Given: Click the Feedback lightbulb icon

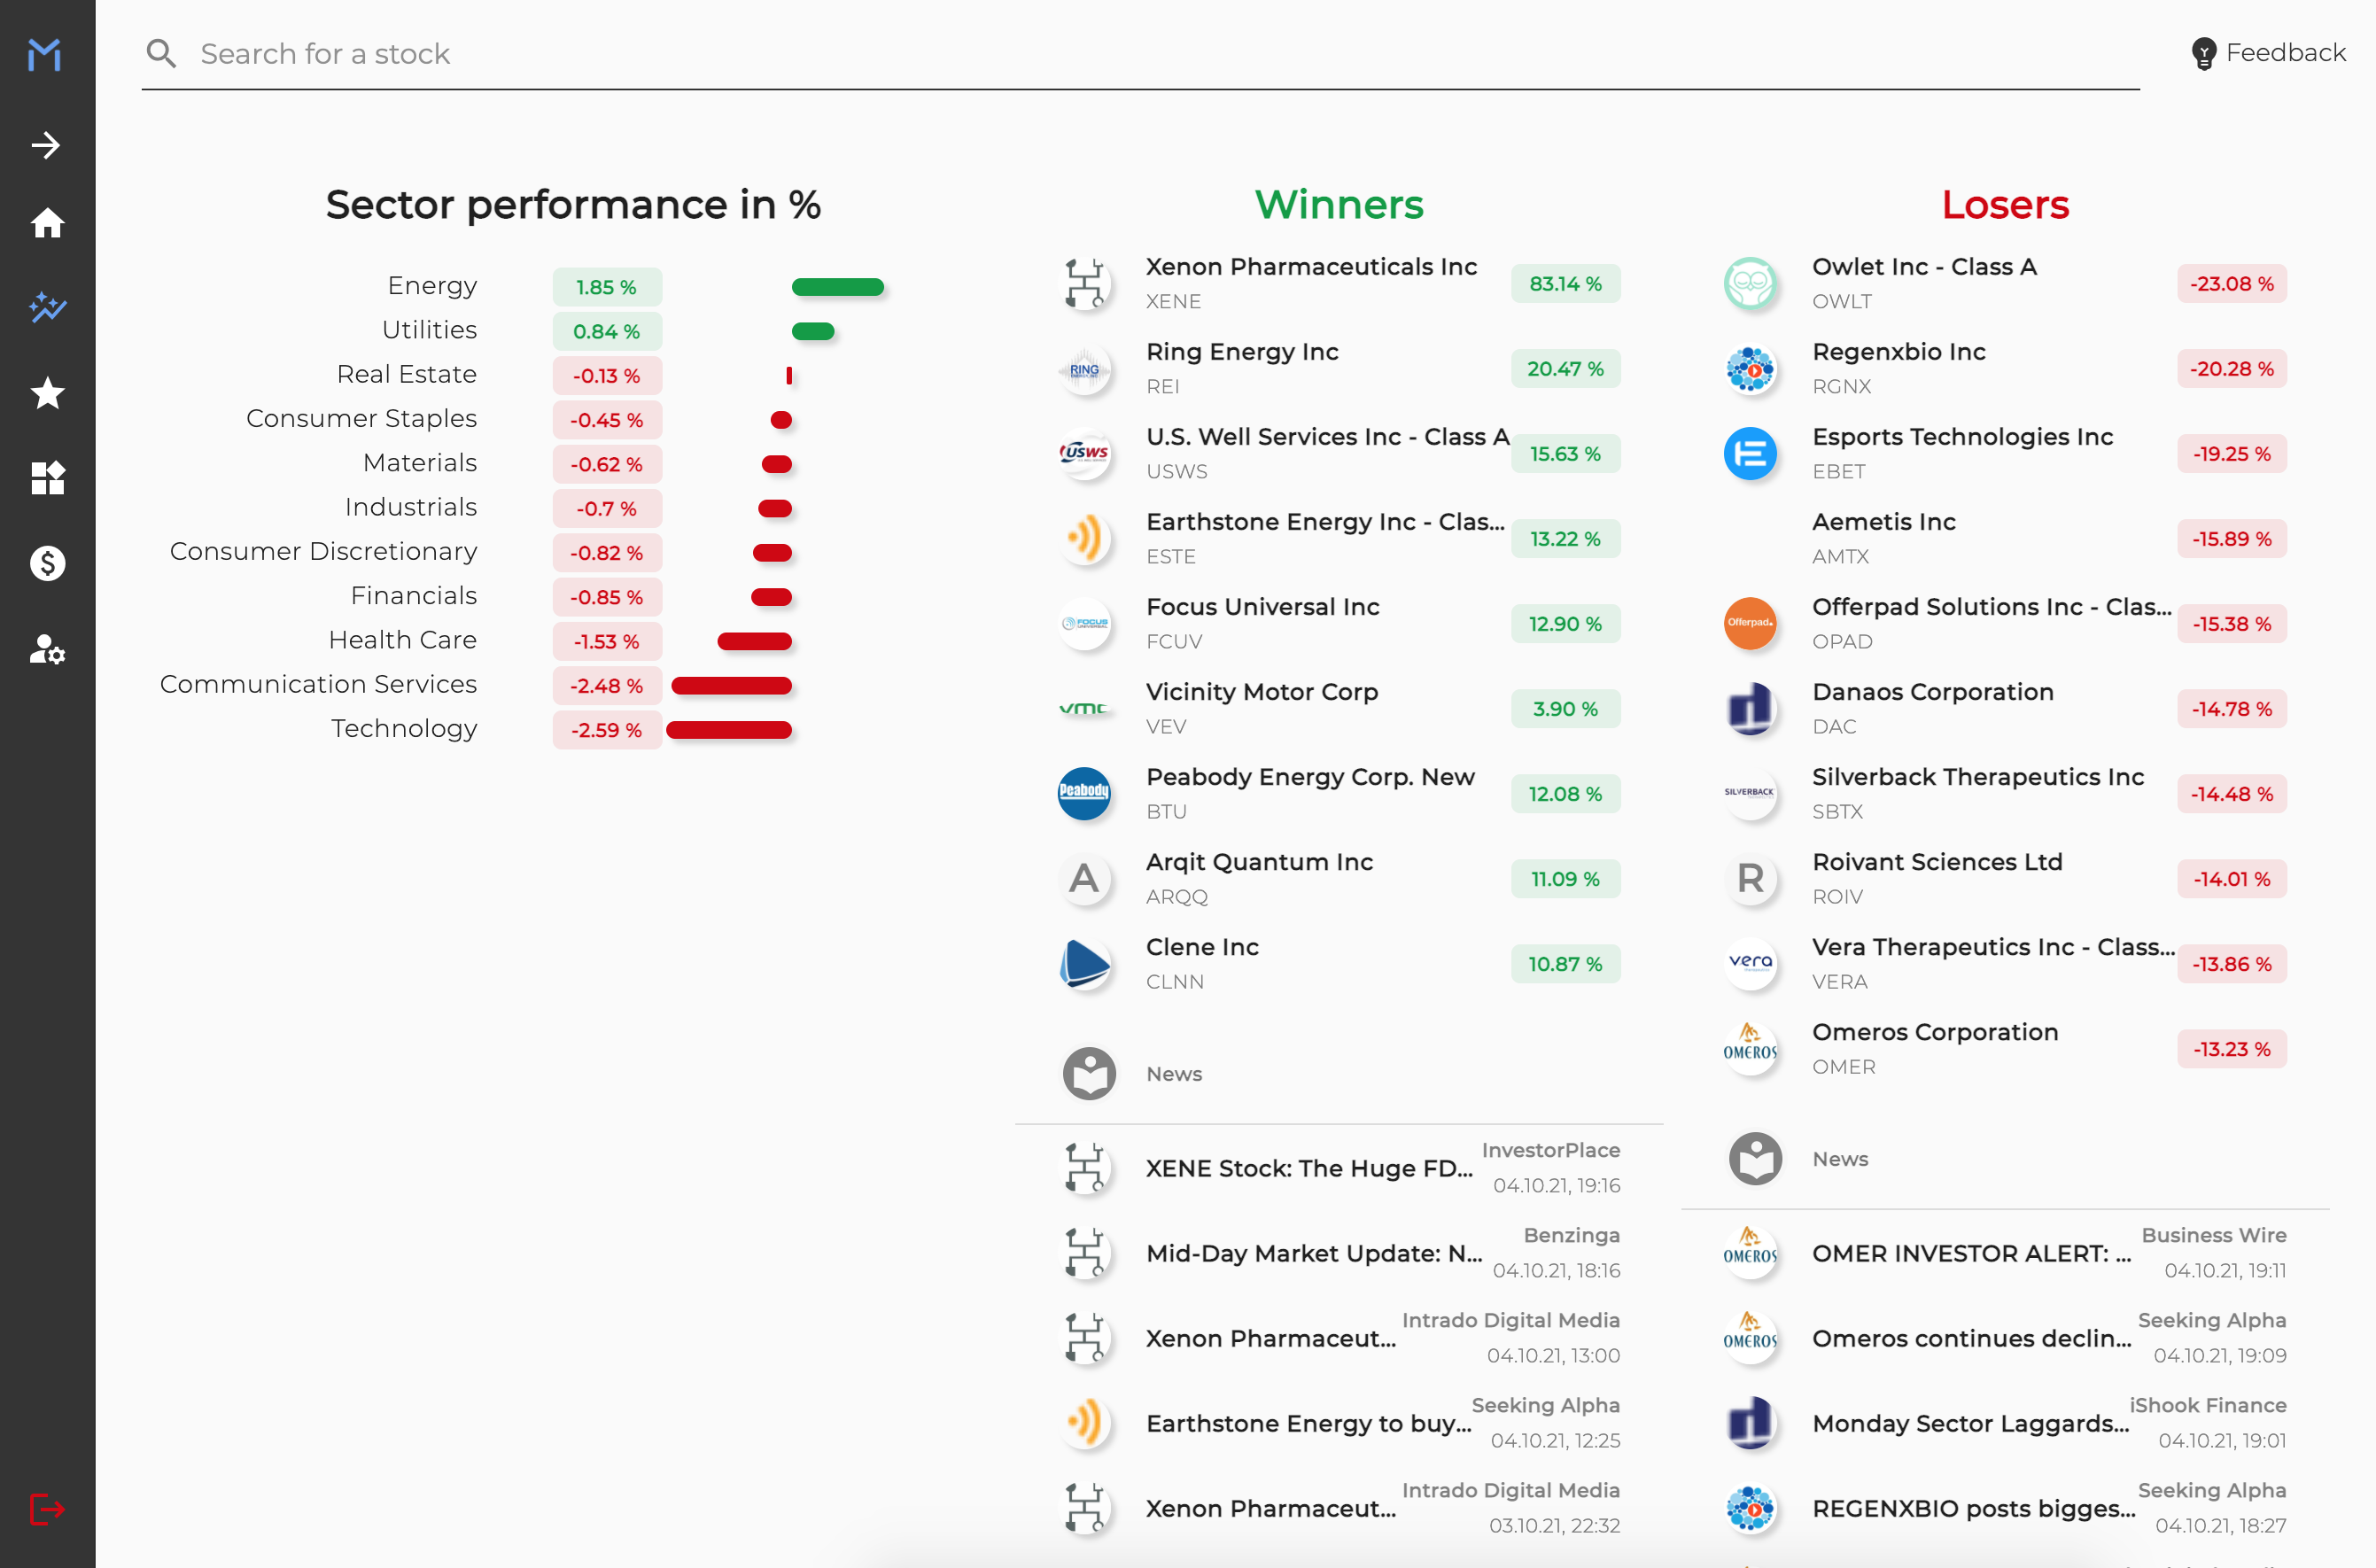Looking at the screenshot, I should [2204, 53].
